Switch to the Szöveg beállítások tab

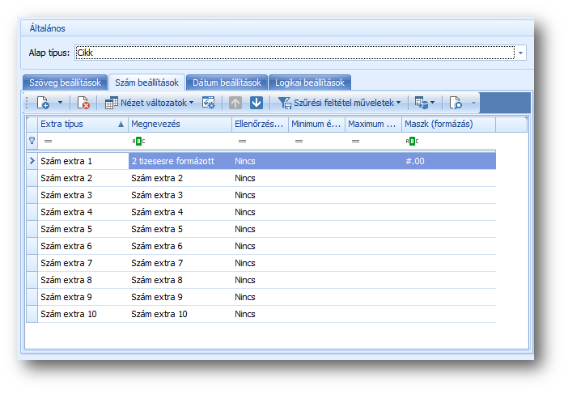[x=65, y=83]
